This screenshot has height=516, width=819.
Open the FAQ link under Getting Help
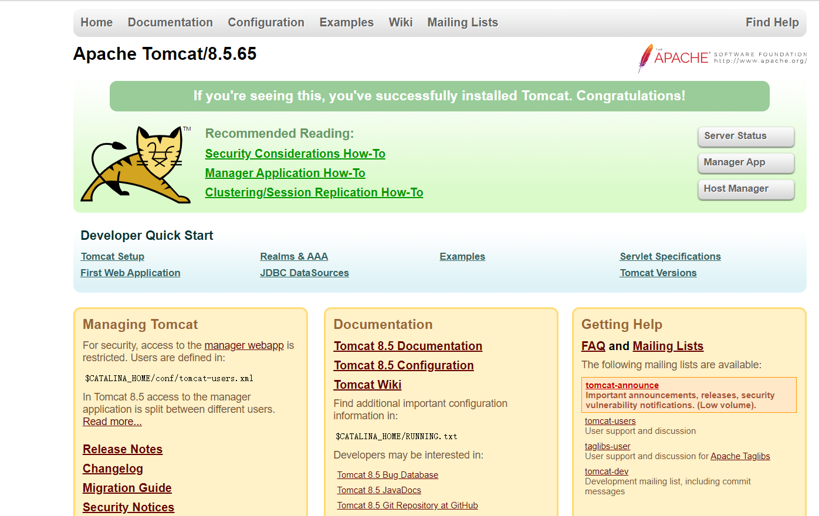pyautogui.click(x=593, y=346)
